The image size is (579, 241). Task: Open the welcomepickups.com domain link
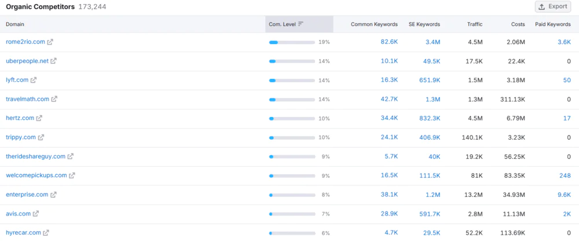[x=36, y=176]
